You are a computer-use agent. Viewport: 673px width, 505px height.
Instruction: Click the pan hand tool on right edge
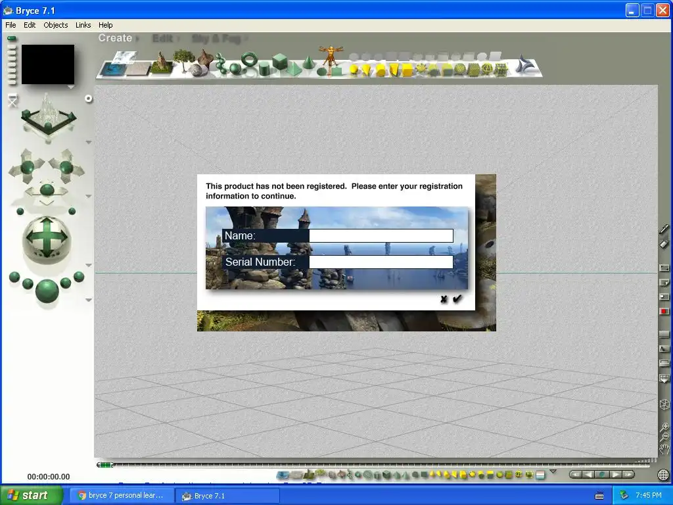(664, 449)
